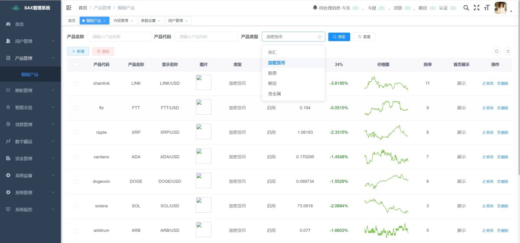
Task: Check the ftx row checkbox
Action: 75,108
